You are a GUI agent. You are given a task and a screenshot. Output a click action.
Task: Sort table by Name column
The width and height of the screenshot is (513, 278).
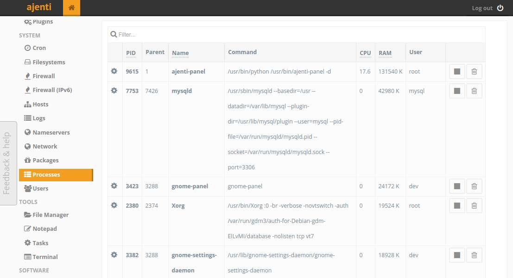(180, 53)
